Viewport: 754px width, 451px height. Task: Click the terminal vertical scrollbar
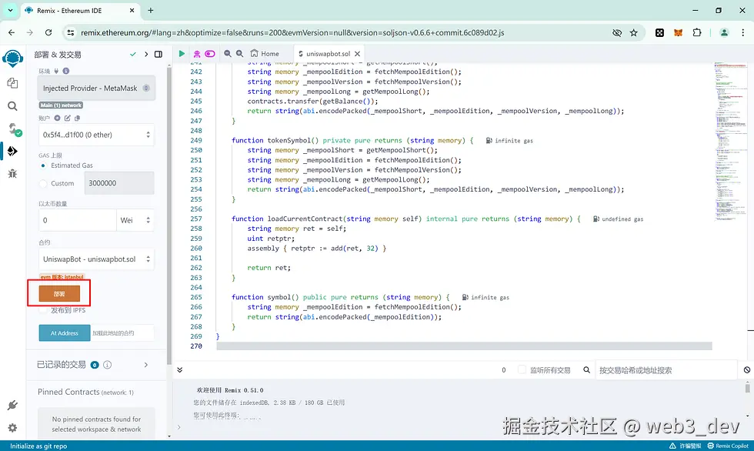coord(747,387)
